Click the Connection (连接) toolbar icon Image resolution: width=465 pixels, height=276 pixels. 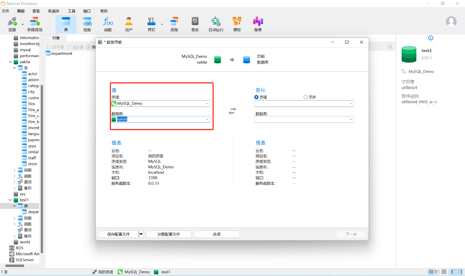(x=12, y=24)
